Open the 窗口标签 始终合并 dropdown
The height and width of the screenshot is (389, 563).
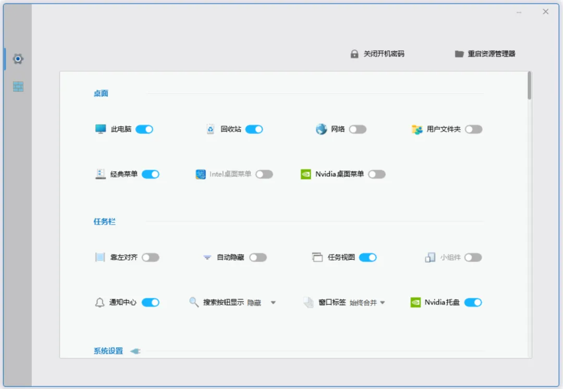(383, 302)
